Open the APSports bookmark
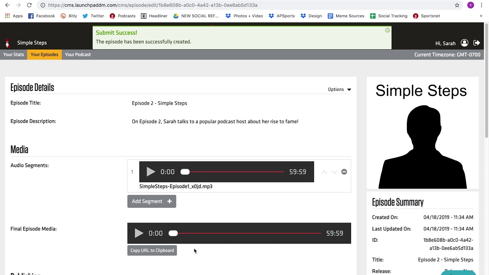The image size is (489, 275). point(282,16)
